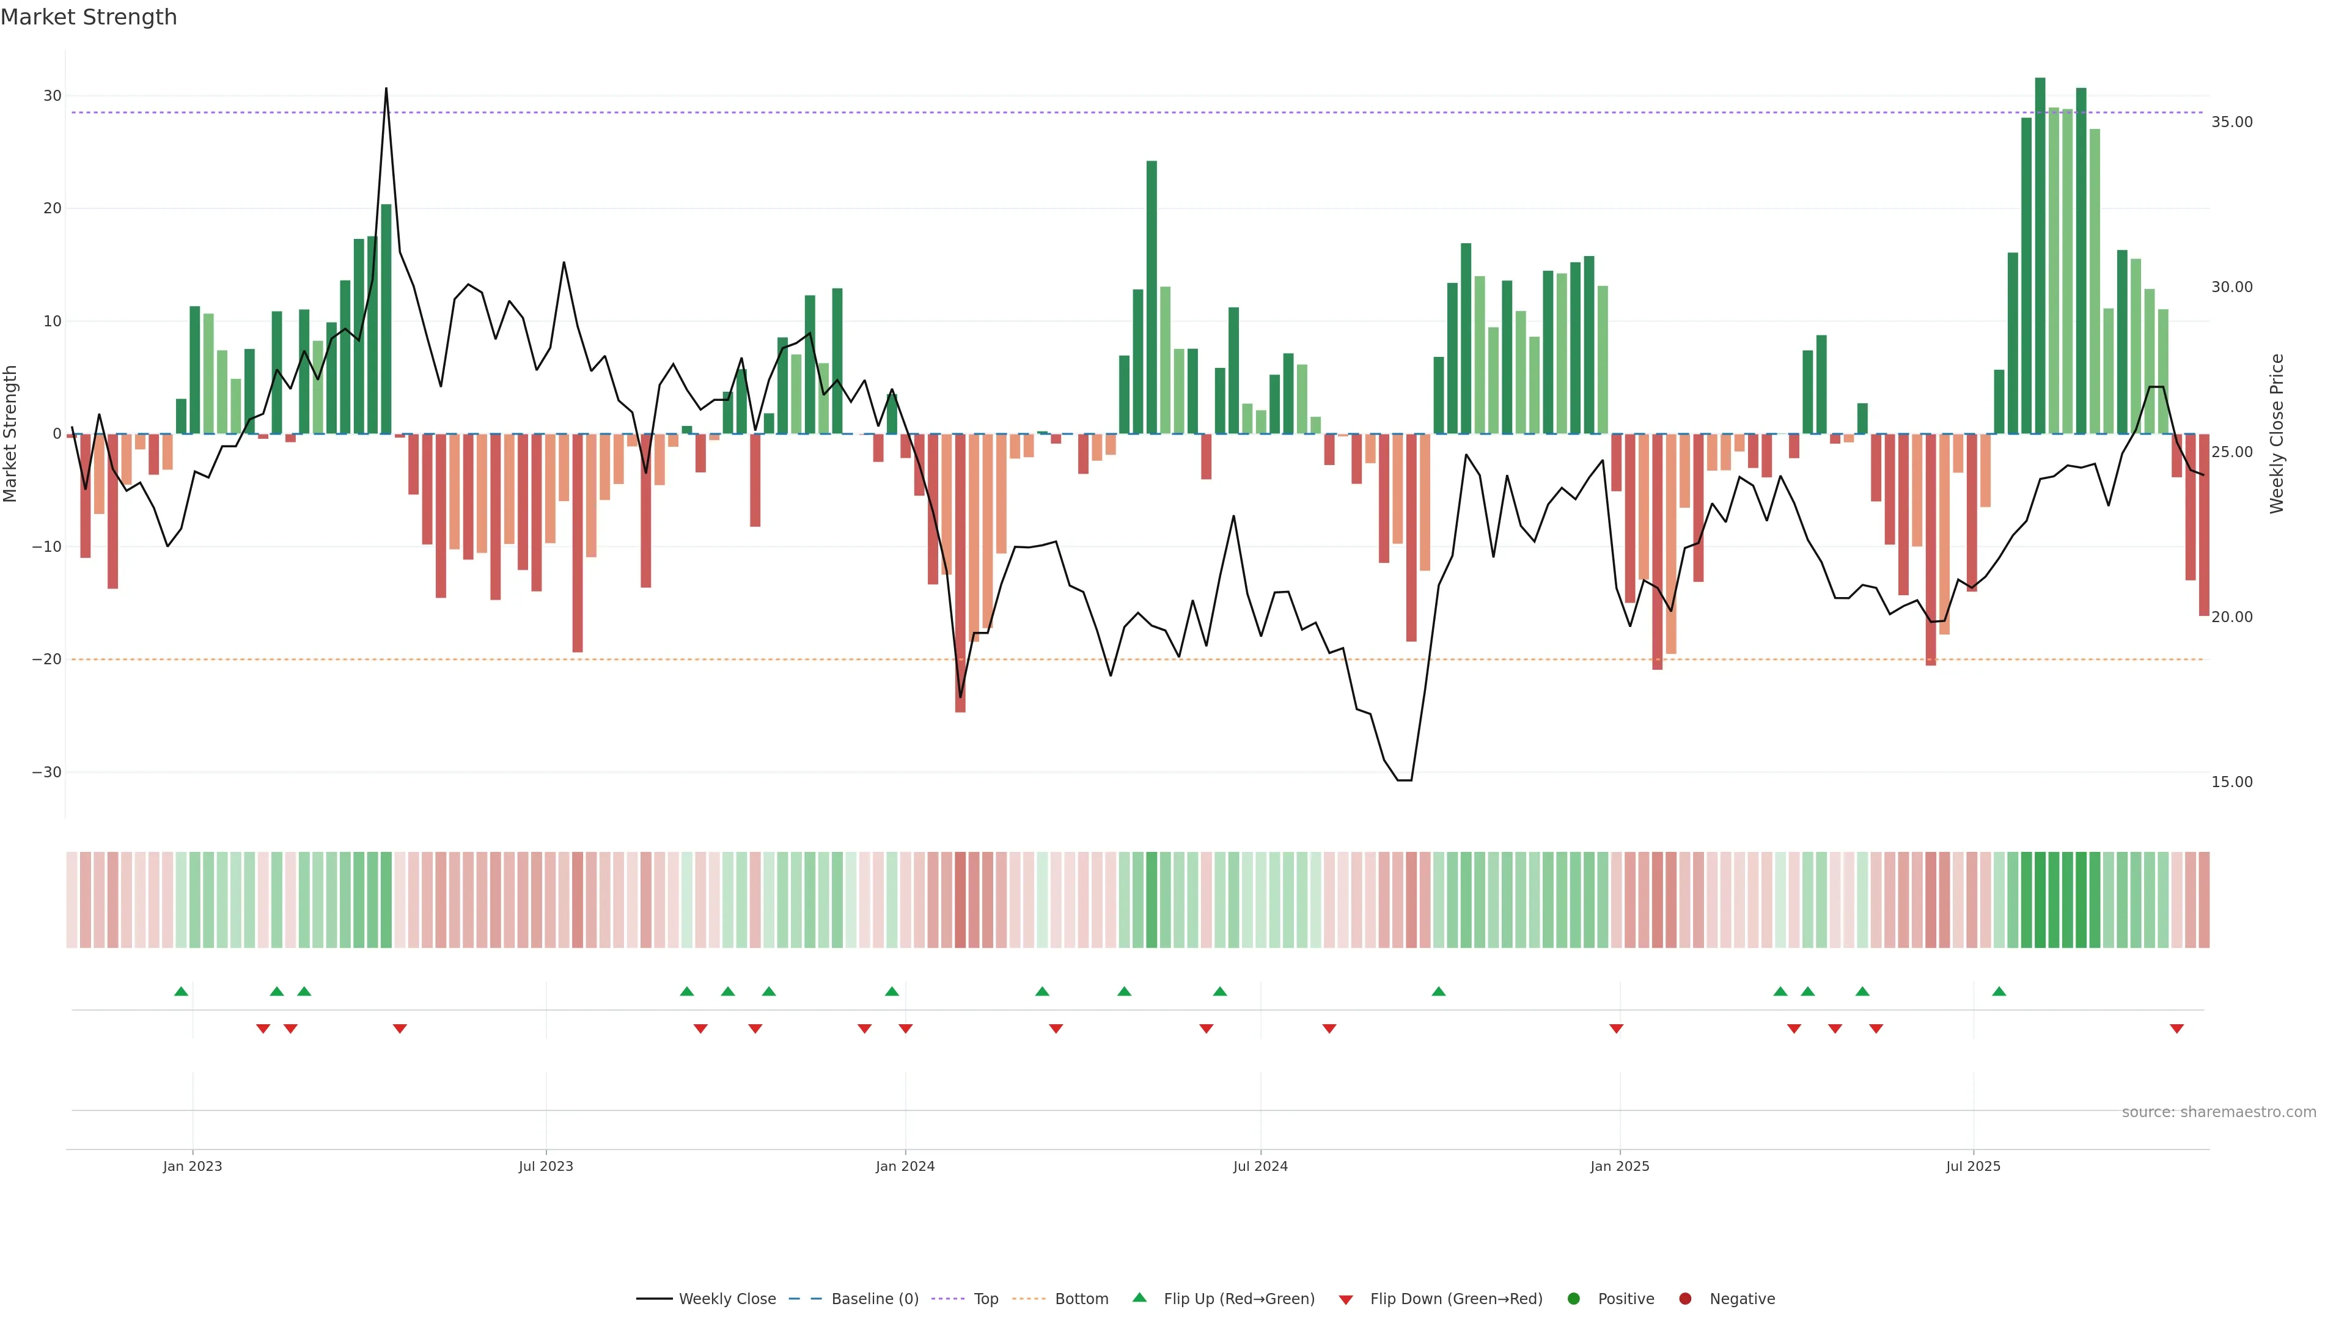Screen dimensions: 2347x1320
Task: Toggle the Flip Down (Green→Red) legend label
Action: 1456,1298
